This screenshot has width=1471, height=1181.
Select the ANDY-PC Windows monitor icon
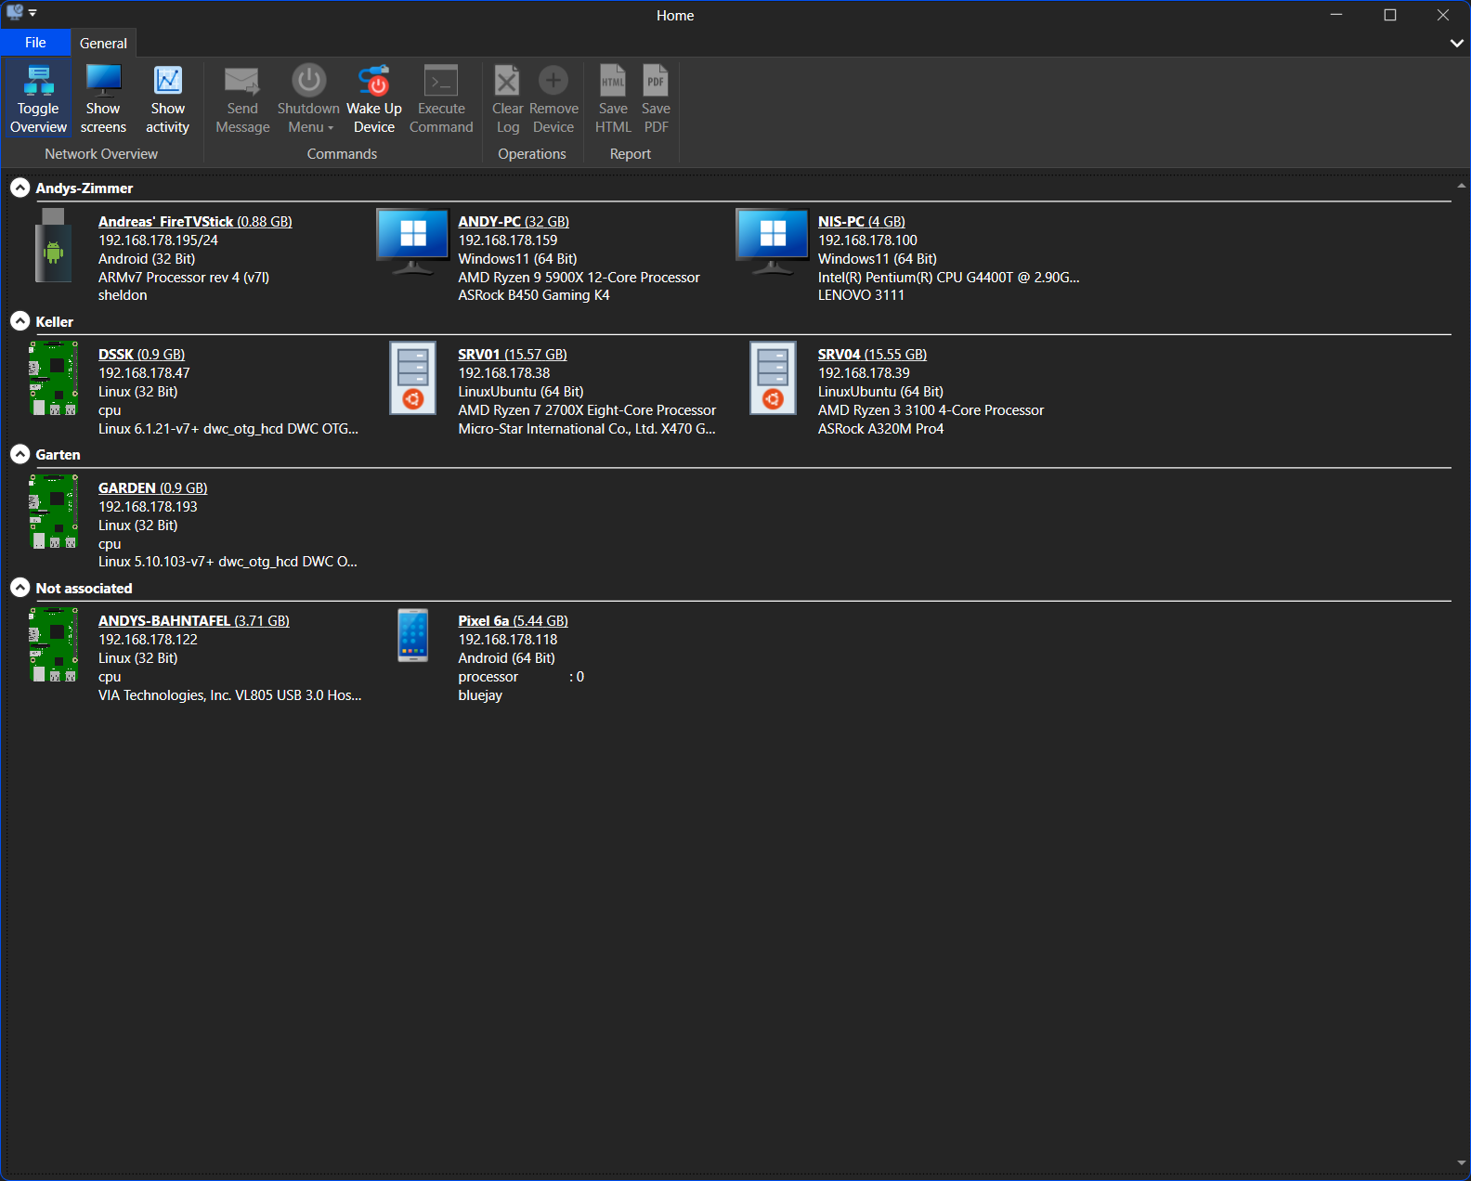(413, 242)
